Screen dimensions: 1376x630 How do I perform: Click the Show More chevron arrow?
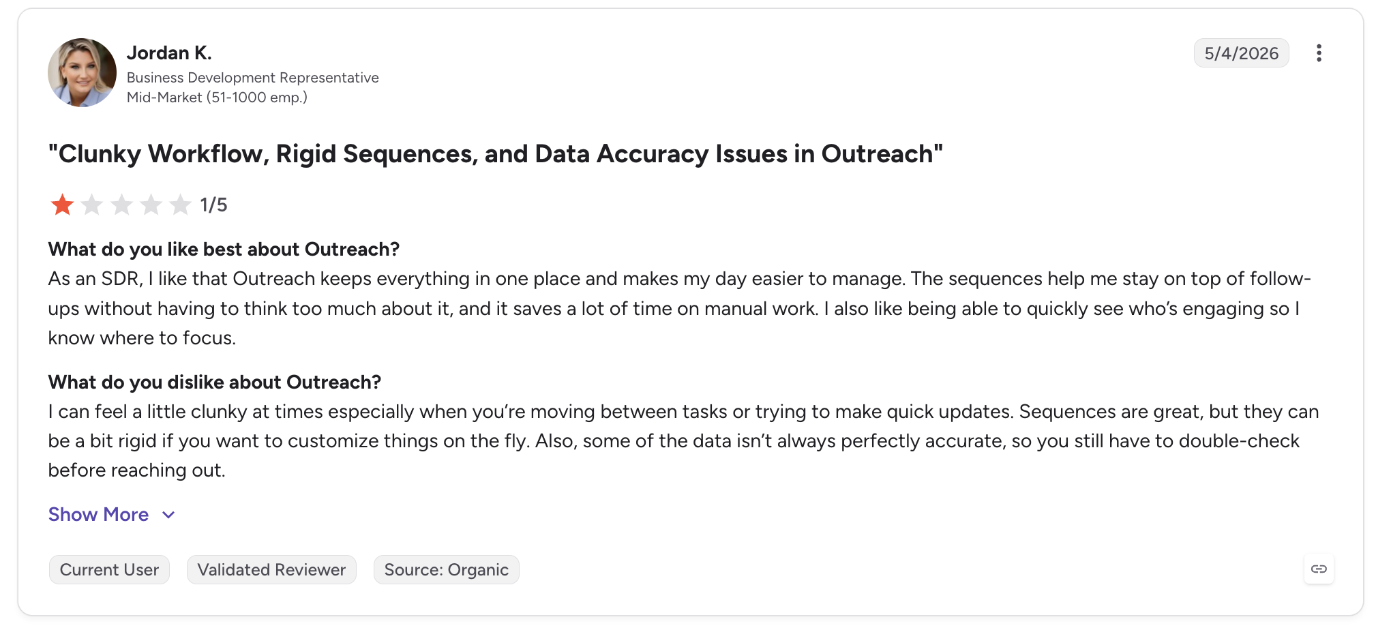pyautogui.click(x=168, y=515)
